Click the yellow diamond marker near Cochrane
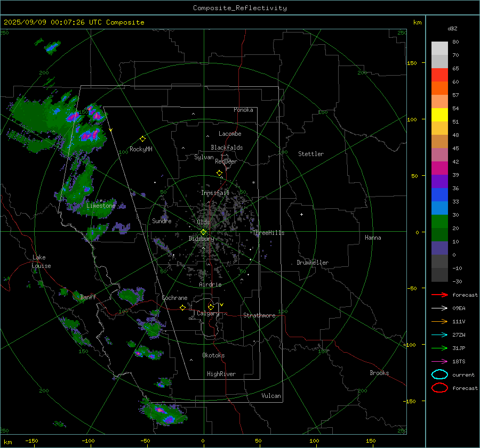 click(182, 307)
